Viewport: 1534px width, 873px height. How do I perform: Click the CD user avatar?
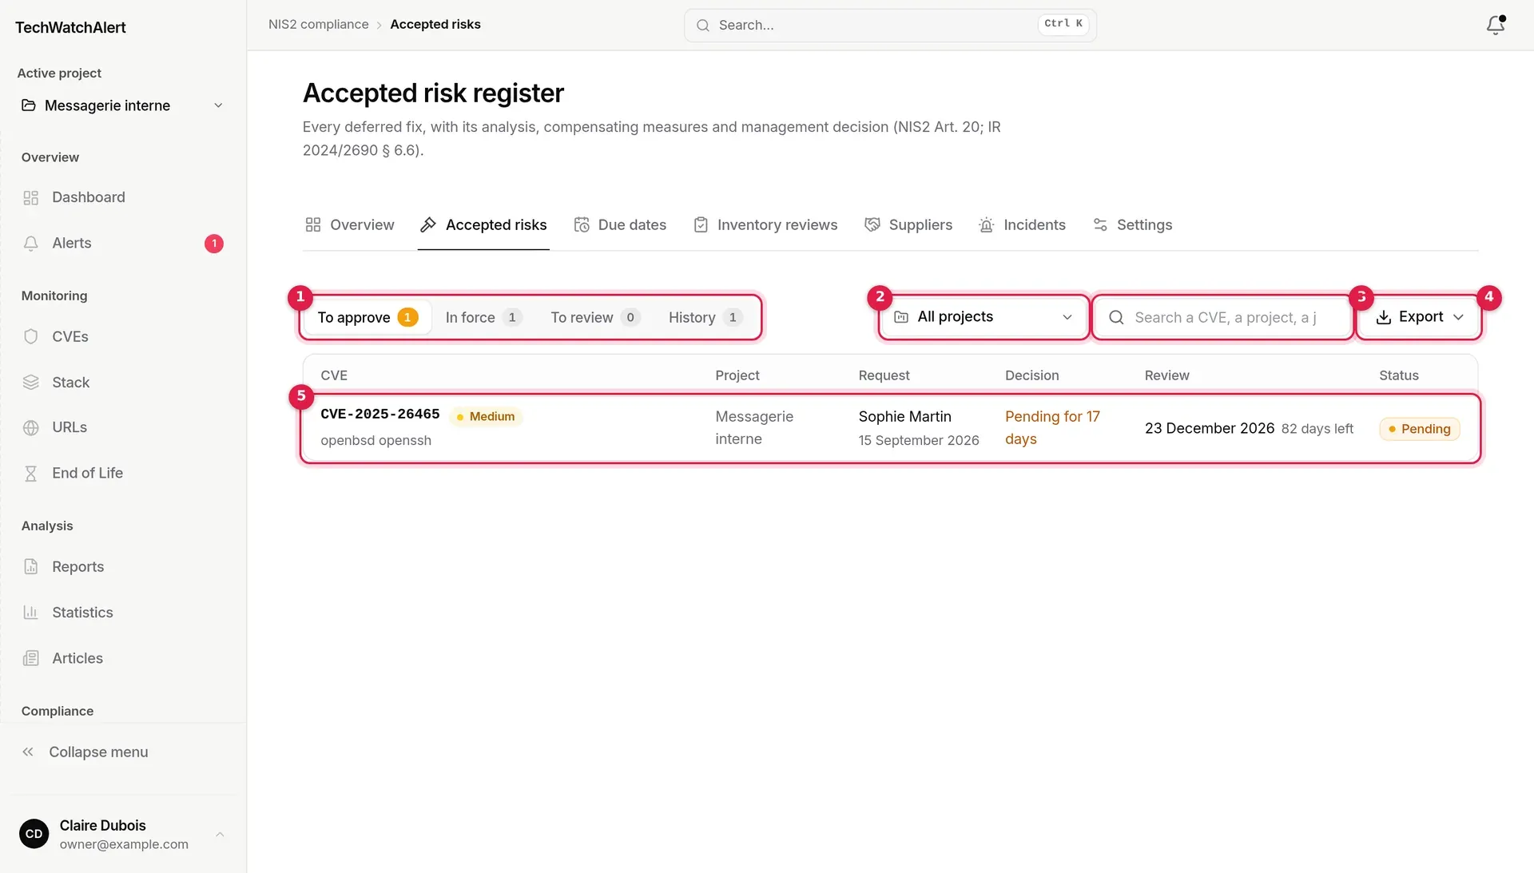point(34,834)
